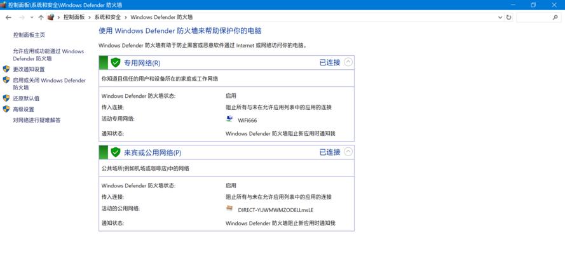Open 高级设置 link
This screenshot has height=254, width=565.
pyautogui.click(x=24, y=109)
